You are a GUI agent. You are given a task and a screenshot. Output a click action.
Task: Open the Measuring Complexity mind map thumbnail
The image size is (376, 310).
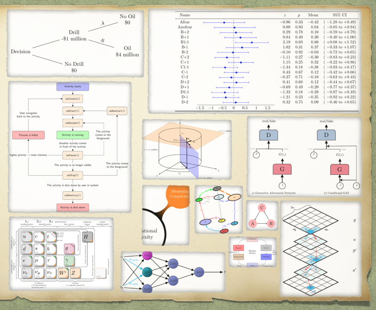pyautogui.click(x=166, y=215)
